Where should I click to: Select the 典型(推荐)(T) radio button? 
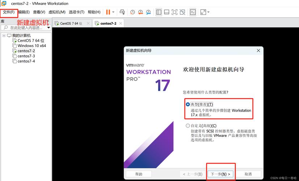[188, 104]
